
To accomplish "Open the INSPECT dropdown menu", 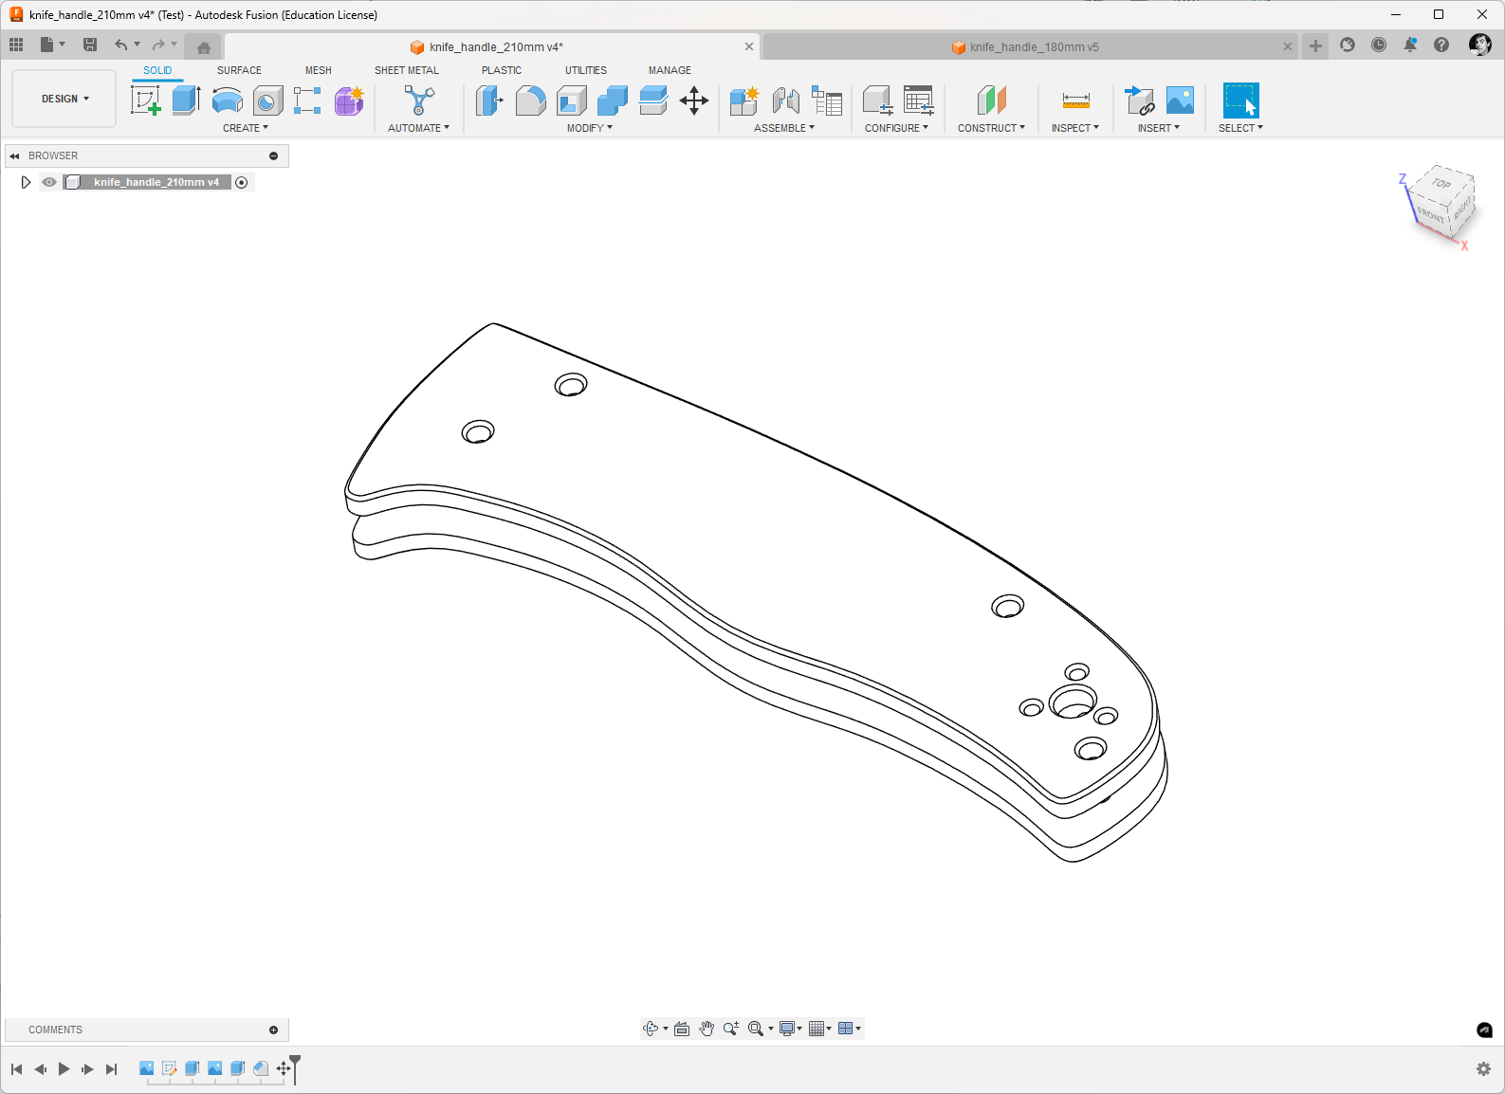I will (1075, 128).
